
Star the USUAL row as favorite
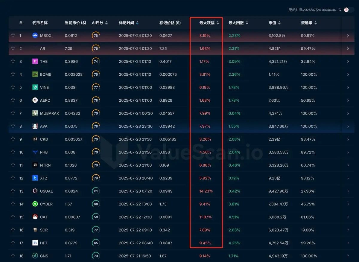click(x=13, y=191)
